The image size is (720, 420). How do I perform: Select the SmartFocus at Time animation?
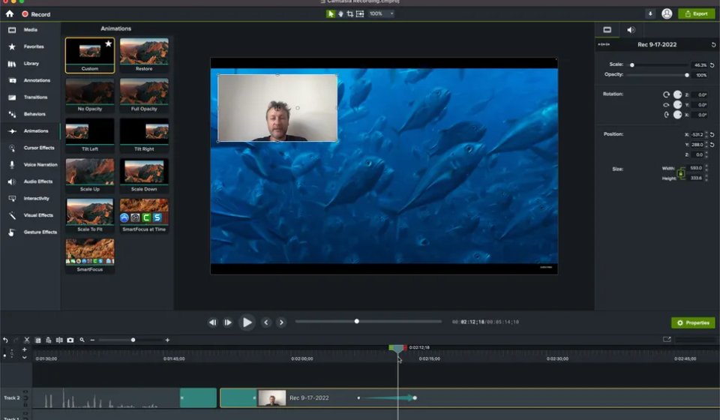point(144,216)
